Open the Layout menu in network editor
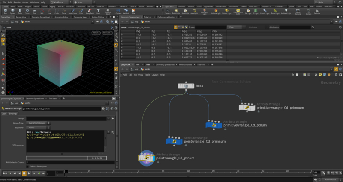 click(155, 75)
